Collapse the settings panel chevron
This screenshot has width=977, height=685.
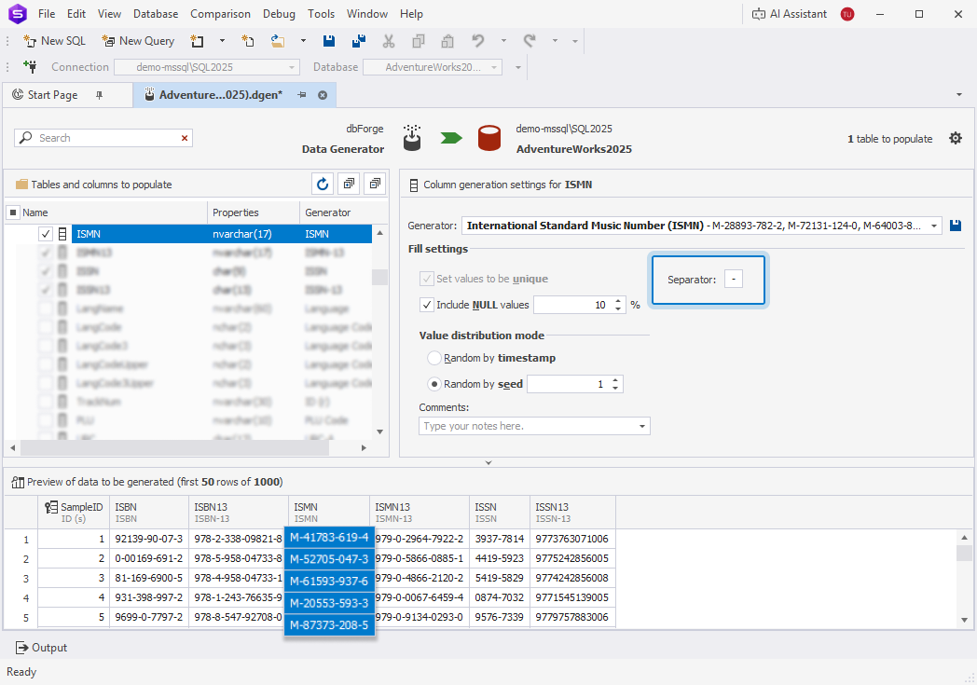click(x=488, y=462)
